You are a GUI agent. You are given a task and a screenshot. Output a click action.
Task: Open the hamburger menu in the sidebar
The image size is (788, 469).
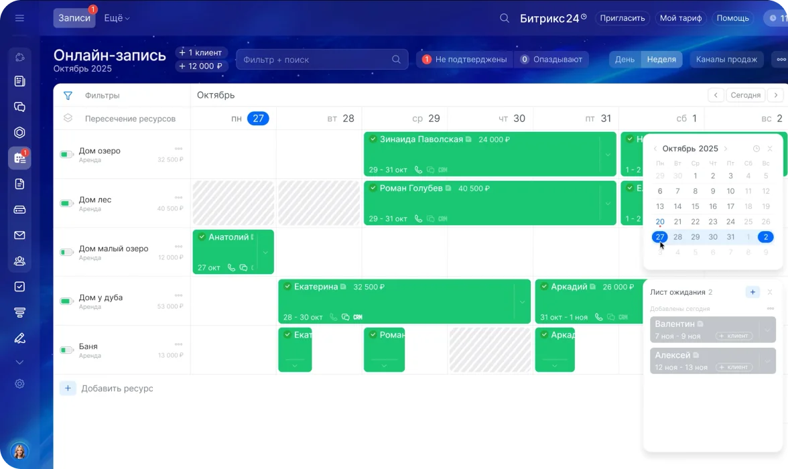(x=19, y=18)
